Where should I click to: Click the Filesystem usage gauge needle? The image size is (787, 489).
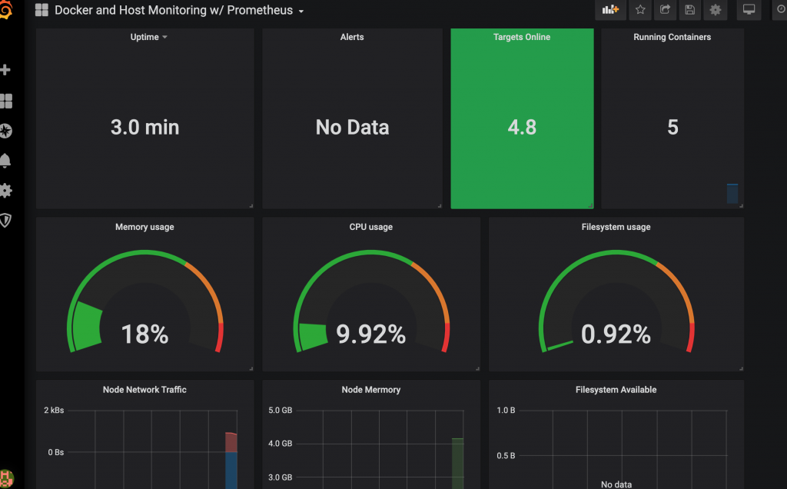click(x=560, y=345)
